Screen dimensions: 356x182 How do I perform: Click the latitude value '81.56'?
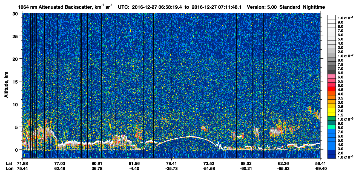134,163
